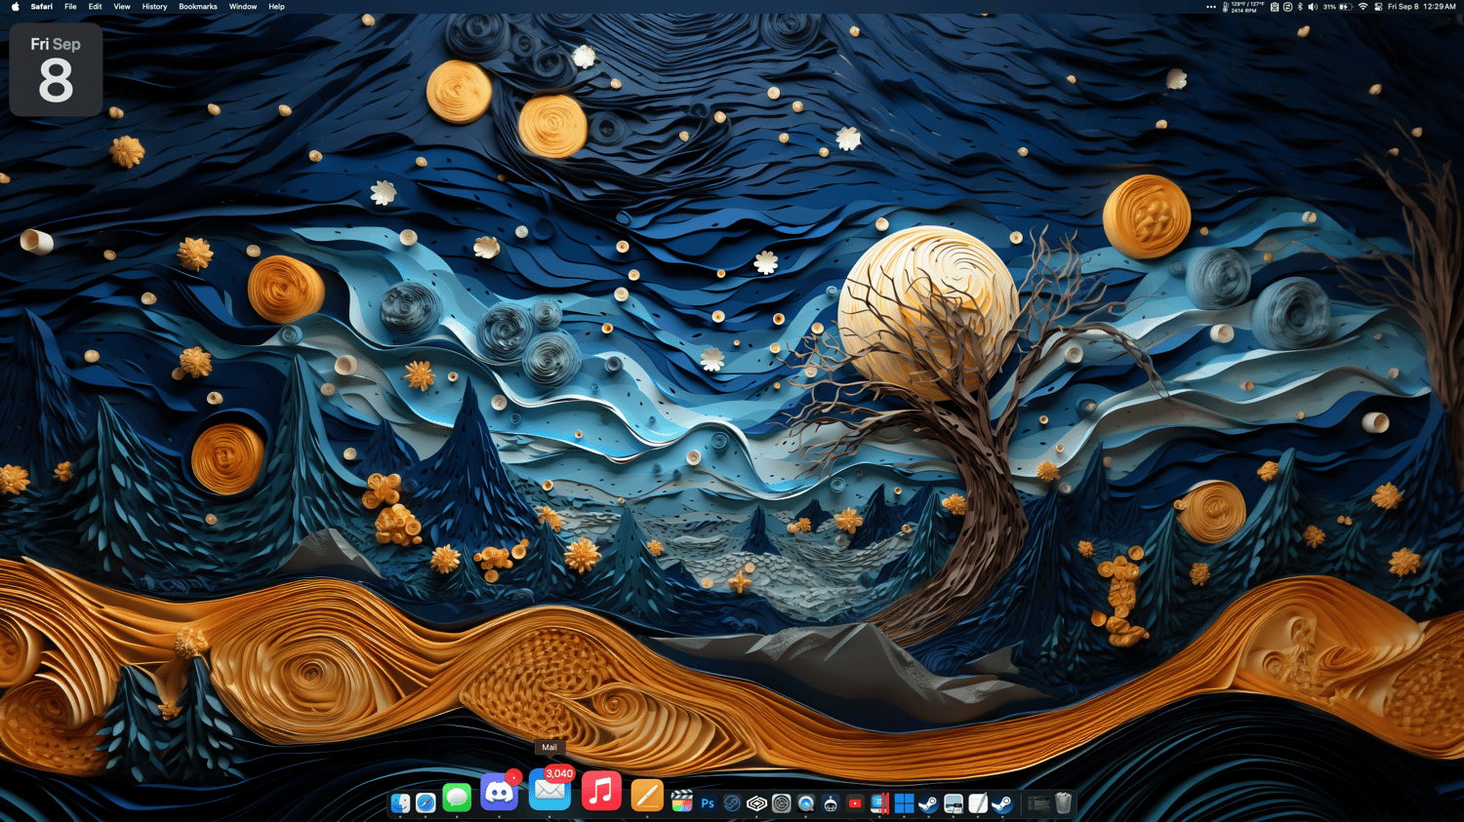Open TextEdit from the Dock

978,803
